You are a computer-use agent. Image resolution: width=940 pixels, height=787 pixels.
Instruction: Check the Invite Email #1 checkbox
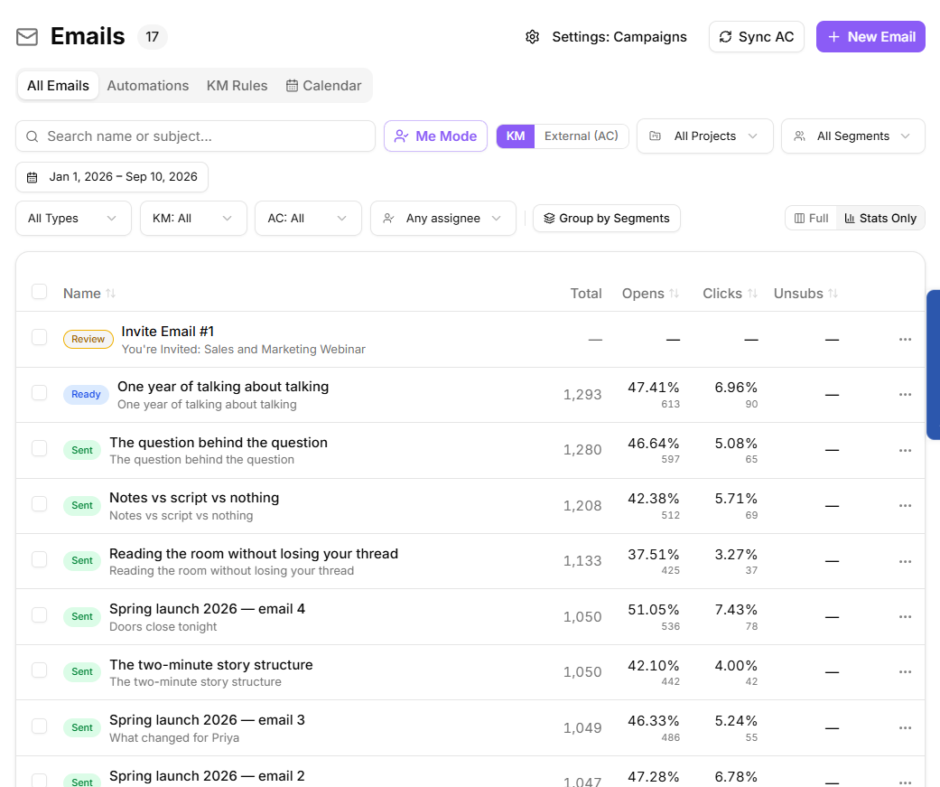click(40, 337)
